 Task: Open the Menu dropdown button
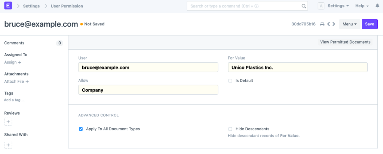(349, 24)
